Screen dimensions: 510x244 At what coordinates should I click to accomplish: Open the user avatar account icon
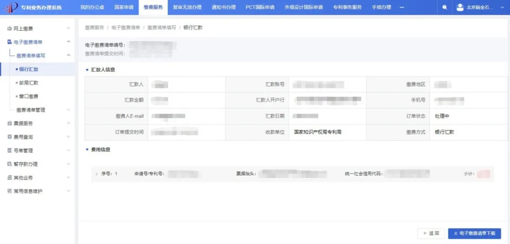pos(460,8)
